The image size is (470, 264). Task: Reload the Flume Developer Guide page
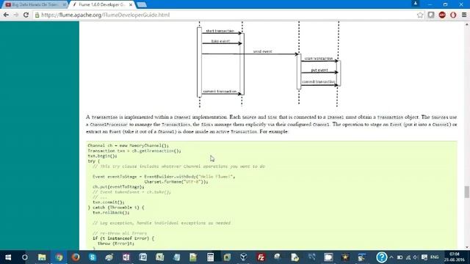tap(26, 15)
